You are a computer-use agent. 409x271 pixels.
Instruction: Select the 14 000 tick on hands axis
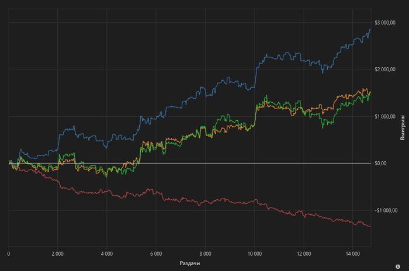click(x=353, y=254)
